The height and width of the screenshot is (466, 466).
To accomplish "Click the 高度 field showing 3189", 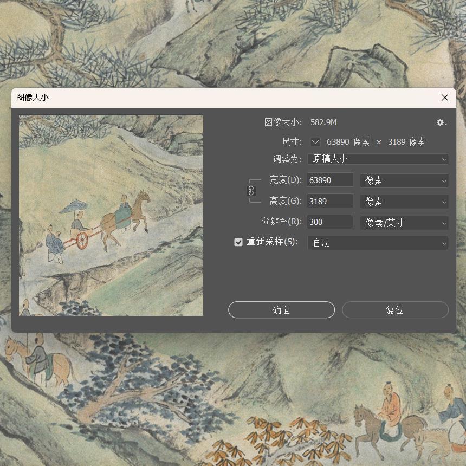I will tap(330, 201).
